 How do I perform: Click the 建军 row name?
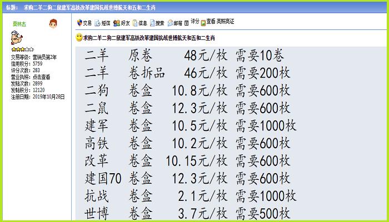click(x=97, y=126)
